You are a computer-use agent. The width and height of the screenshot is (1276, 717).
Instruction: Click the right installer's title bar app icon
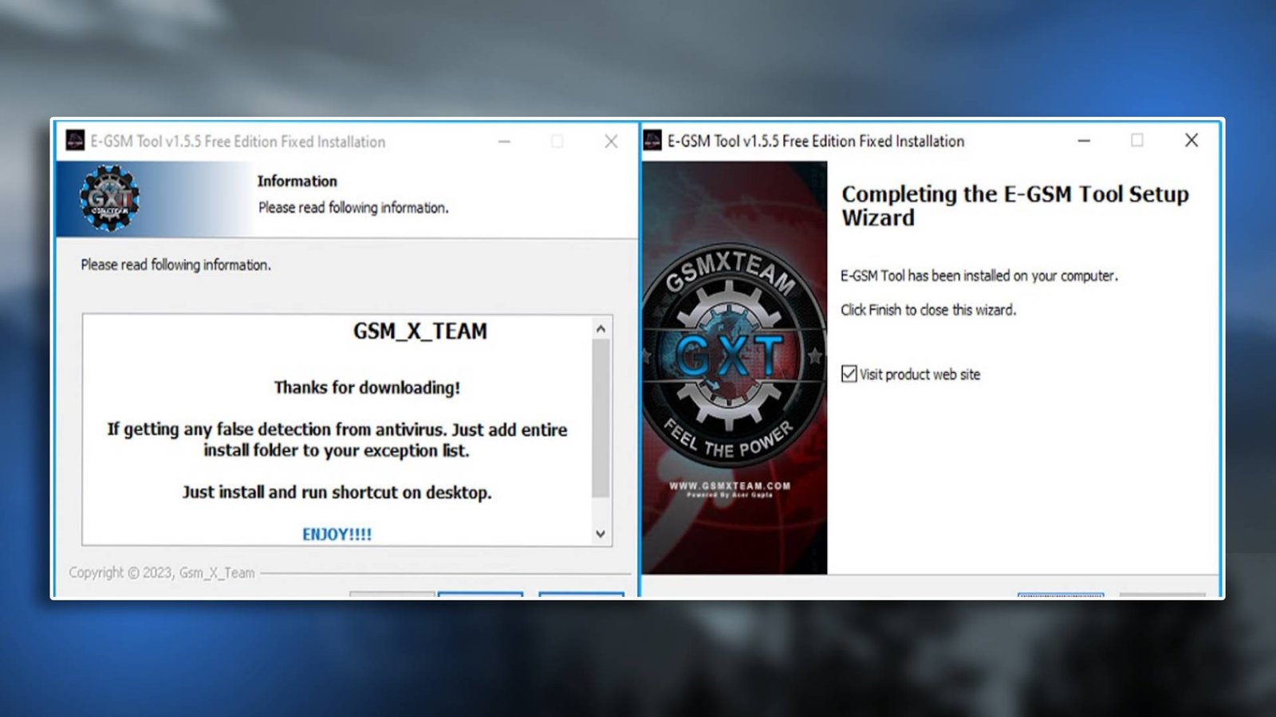click(x=652, y=141)
